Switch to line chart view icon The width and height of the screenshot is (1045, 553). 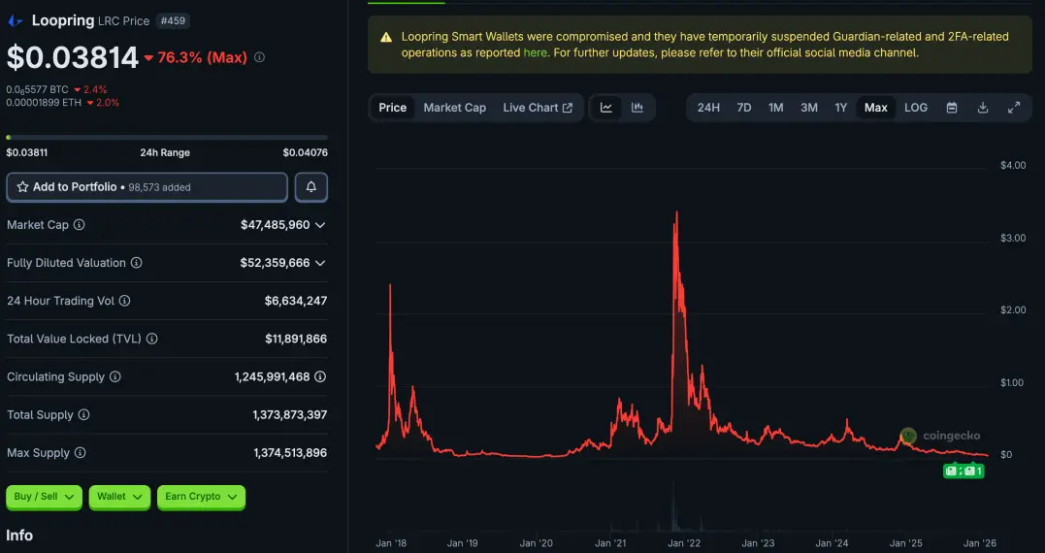pyautogui.click(x=606, y=108)
